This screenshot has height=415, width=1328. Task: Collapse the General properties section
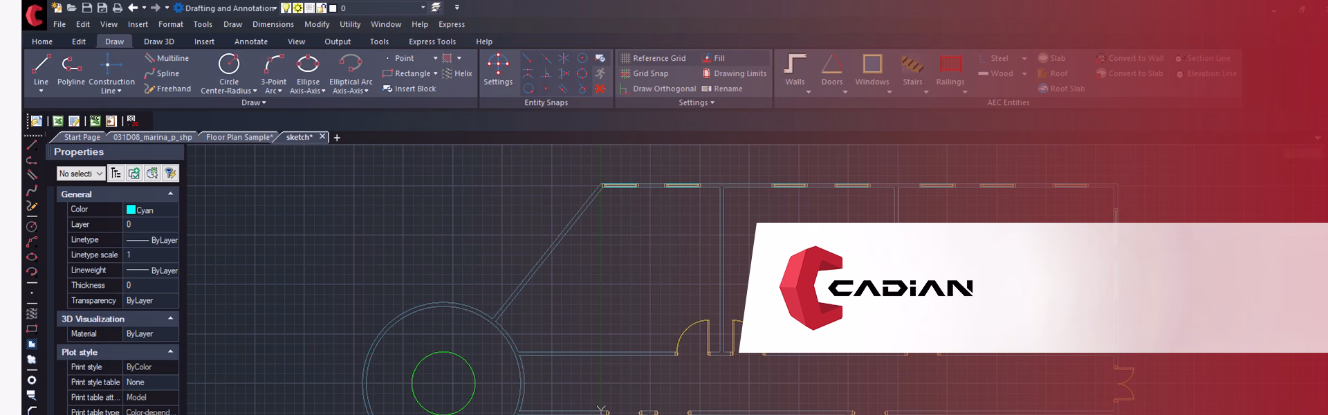[170, 194]
